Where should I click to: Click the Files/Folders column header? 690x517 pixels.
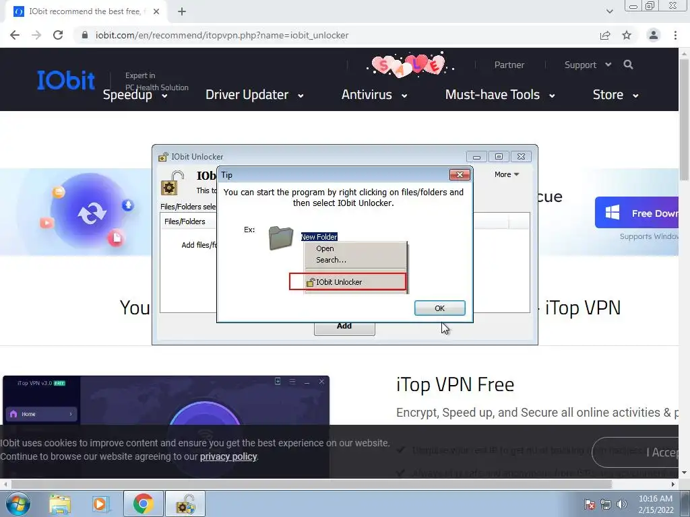tap(185, 221)
